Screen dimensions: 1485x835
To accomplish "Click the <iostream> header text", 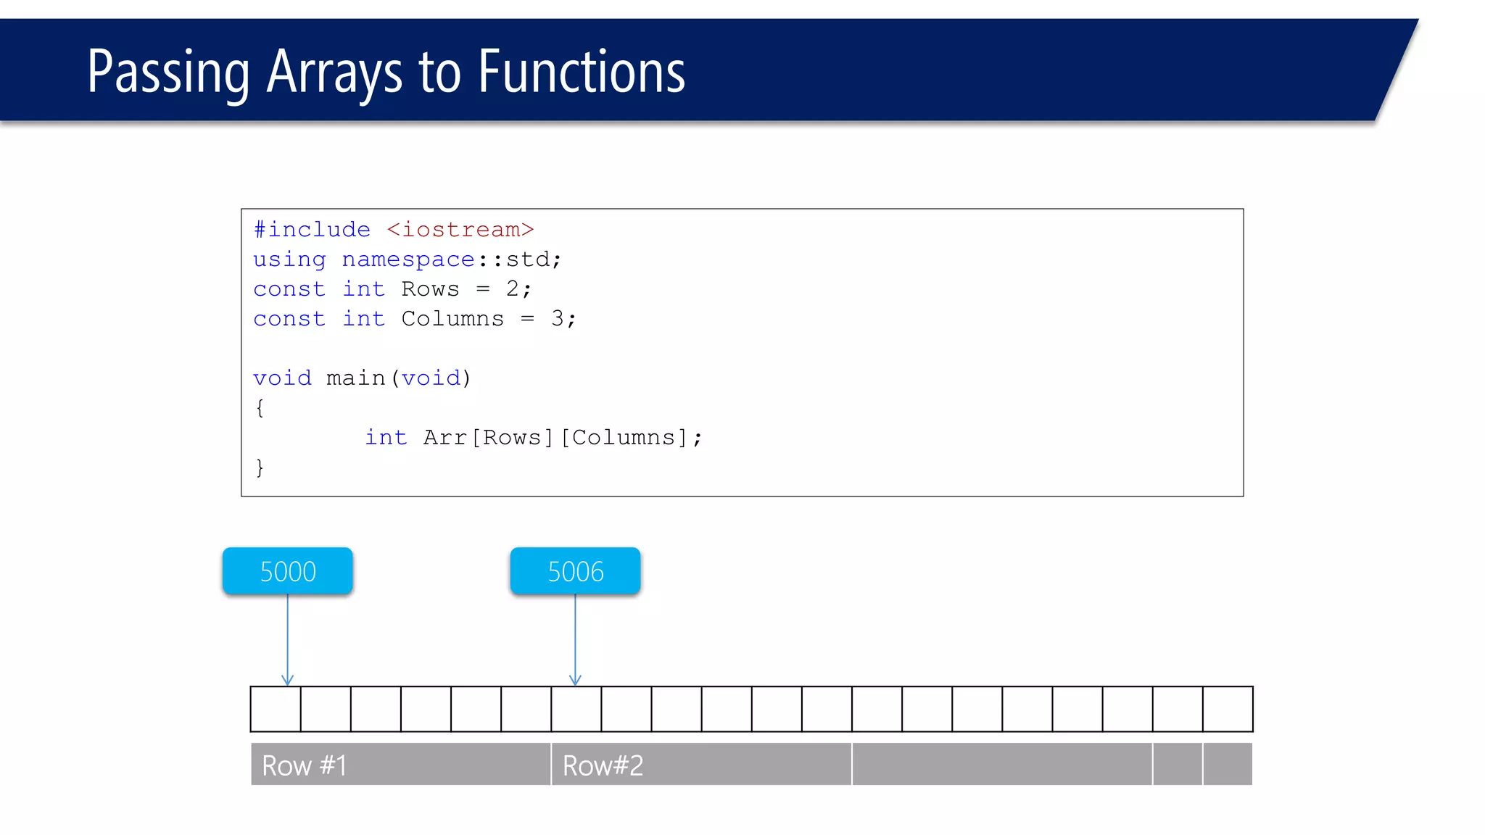I will 460,230.
